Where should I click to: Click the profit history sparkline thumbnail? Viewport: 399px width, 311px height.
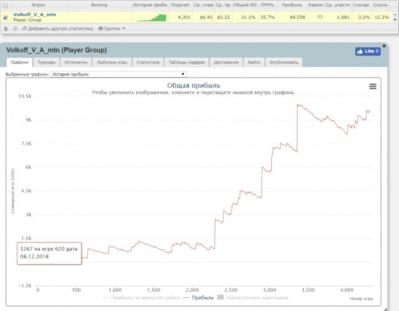pos(152,18)
